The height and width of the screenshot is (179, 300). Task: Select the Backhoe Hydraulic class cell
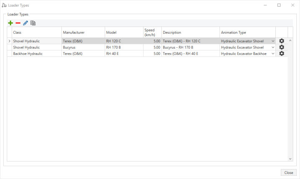(x=36, y=54)
